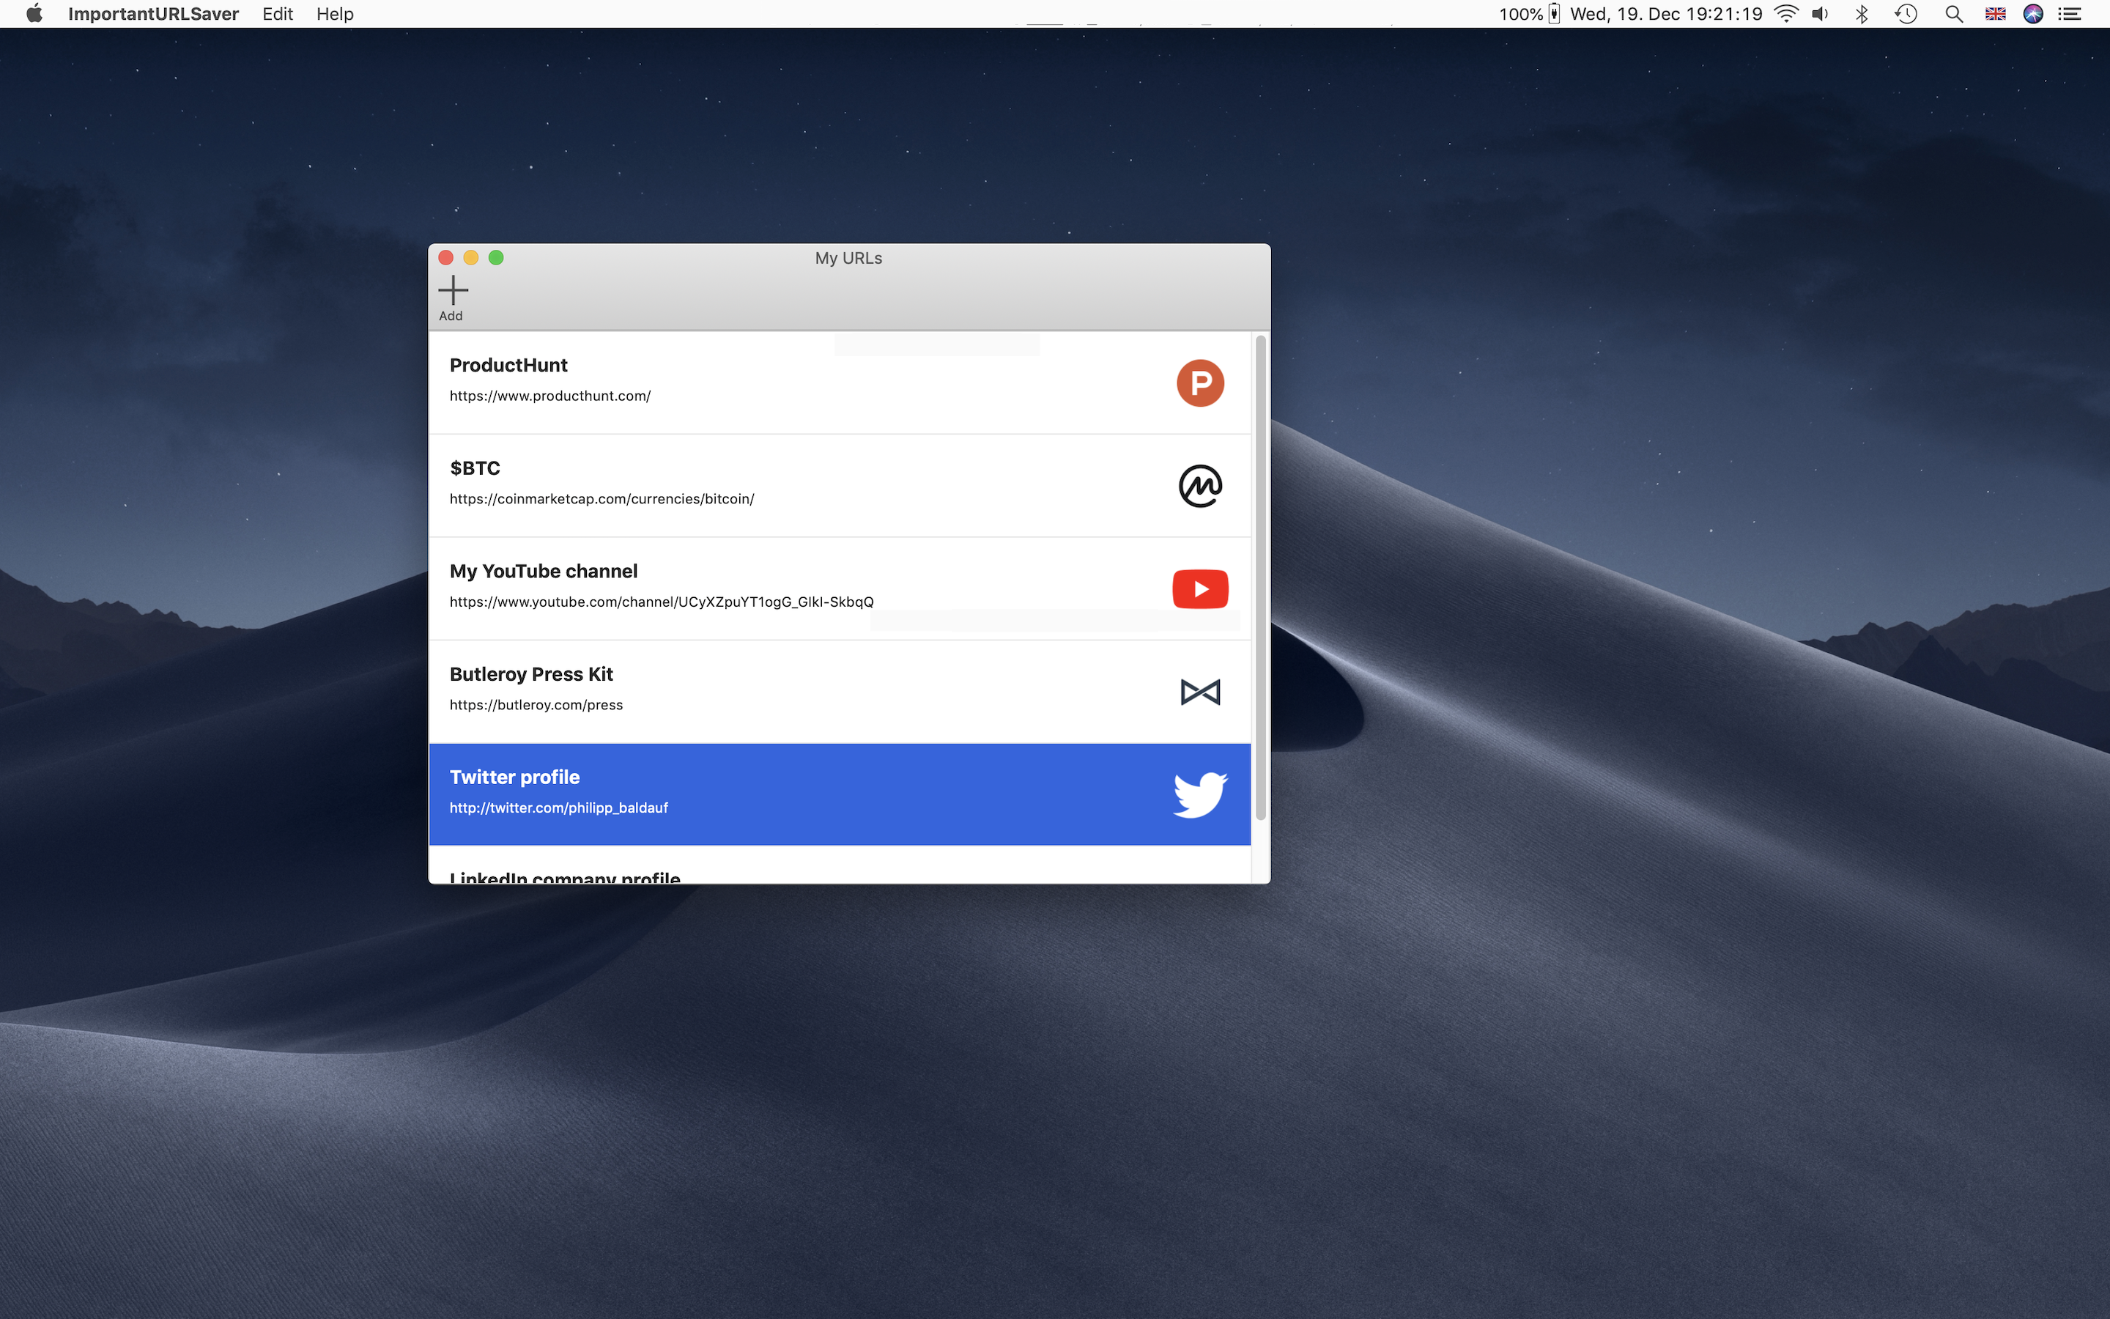This screenshot has width=2110, height=1319.
Task: Open the Bluetooth status menu
Action: [1862, 14]
